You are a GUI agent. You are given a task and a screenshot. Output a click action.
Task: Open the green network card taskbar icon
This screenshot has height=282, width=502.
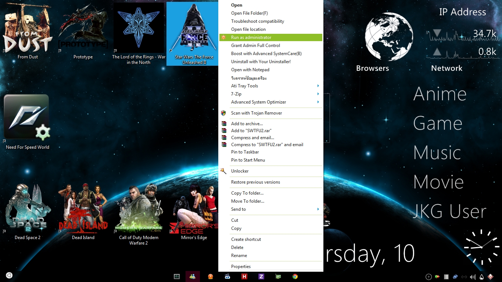(278, 276)
